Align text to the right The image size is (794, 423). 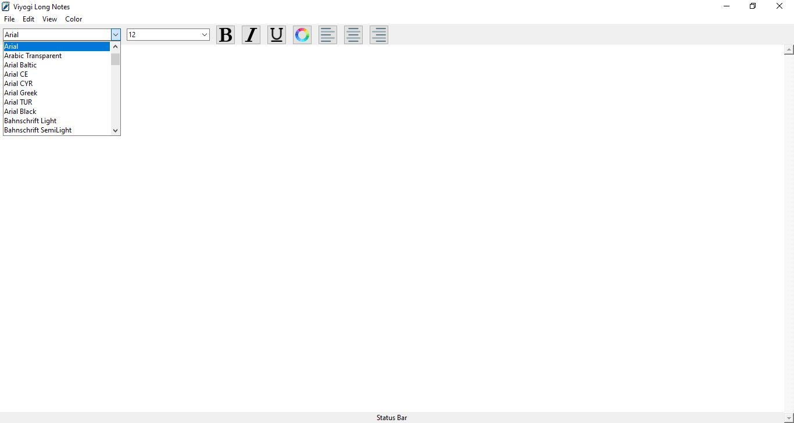379,35
